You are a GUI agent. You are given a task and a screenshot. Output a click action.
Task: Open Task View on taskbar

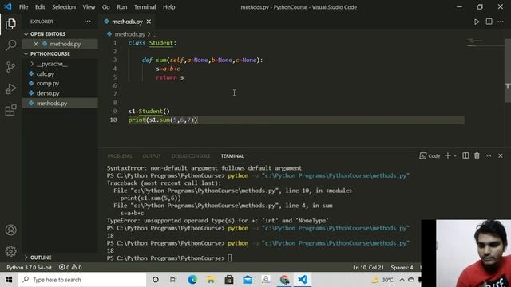coord(173,280)
